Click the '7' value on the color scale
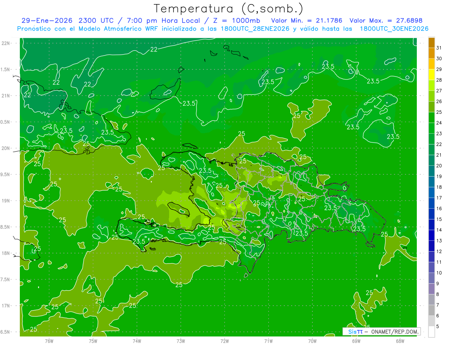This screenshot has height=346, width=449. pyautogui.click(x=438, y=305)
